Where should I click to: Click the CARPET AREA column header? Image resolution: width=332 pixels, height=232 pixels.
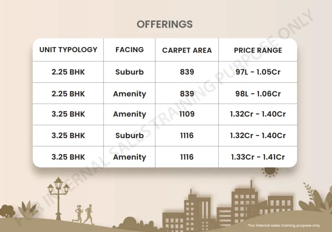coord(187,50)
